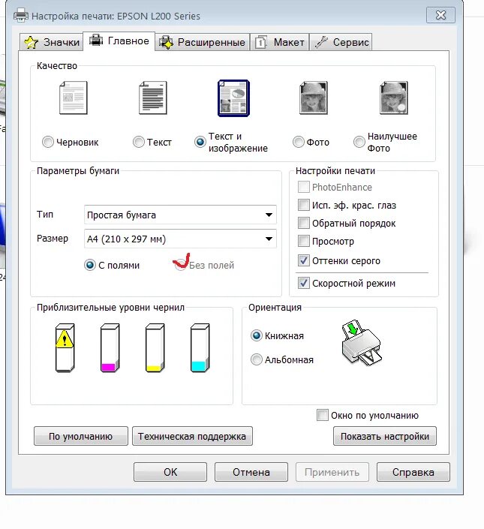Select the Наилучшее Фото radio button
Screen dimensions: 484x529
tap(359, 142)
